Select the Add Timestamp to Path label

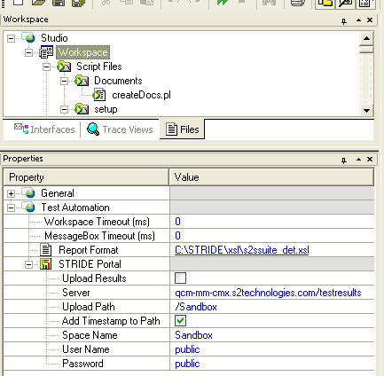click(x=111, y=321)
